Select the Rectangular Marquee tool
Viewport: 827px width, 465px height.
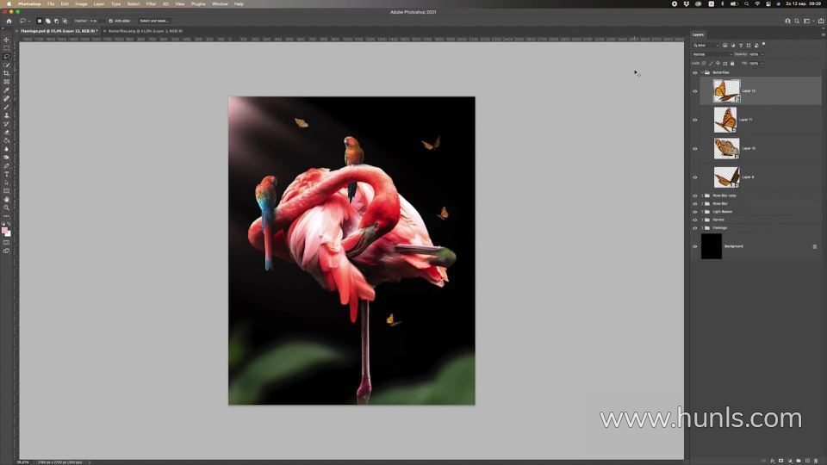pyautogui.click(x=6, y=48)
